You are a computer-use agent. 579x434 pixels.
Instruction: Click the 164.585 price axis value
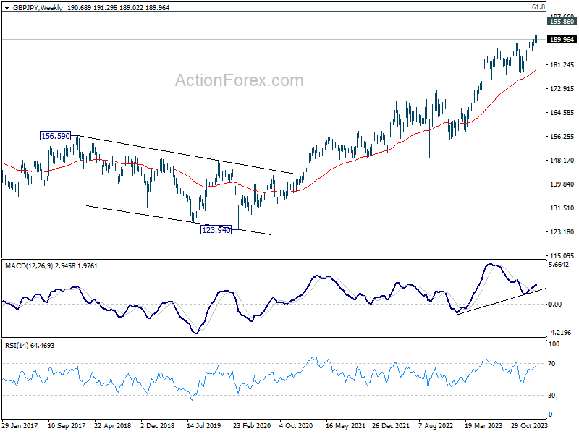click(x=562, y=113)
